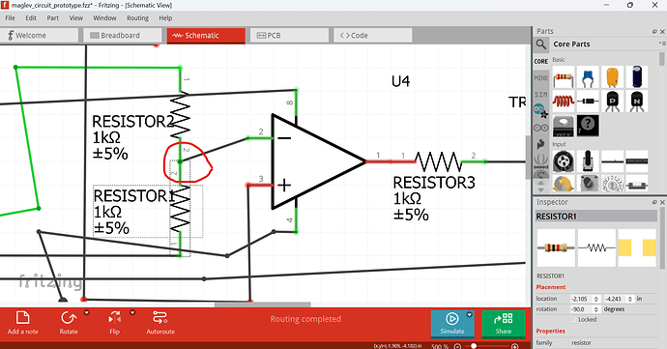
Task: Toggle the Locked checkbox
Action: point(574,319)
